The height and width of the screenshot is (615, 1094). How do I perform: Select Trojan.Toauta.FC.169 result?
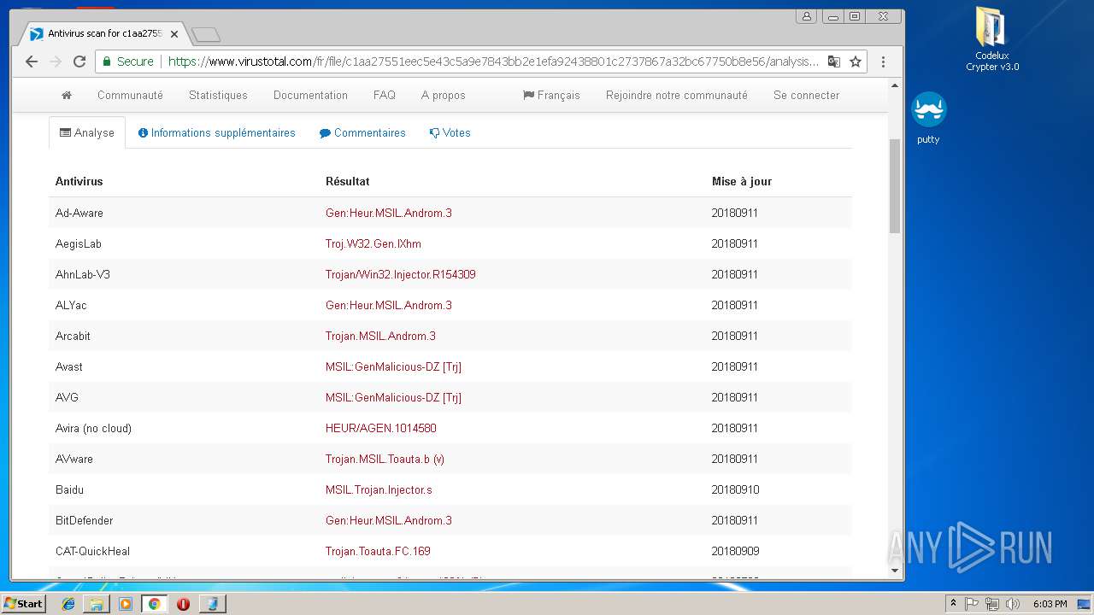(x=378, y=551)
